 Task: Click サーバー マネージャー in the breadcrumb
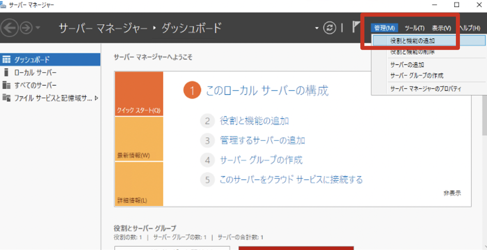point(103,28)
